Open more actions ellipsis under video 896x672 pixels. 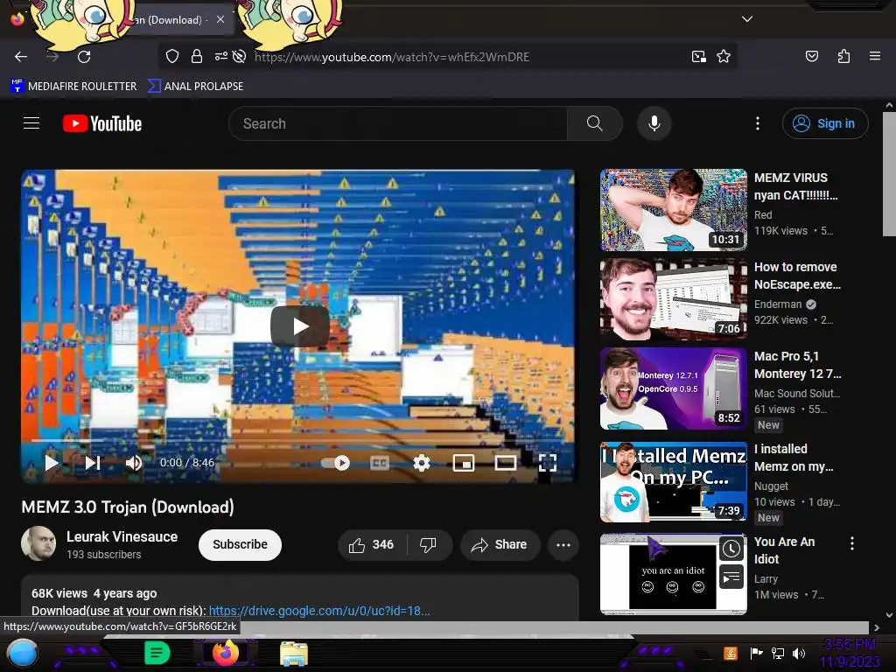pyautogui.click(x=563, y=544)
